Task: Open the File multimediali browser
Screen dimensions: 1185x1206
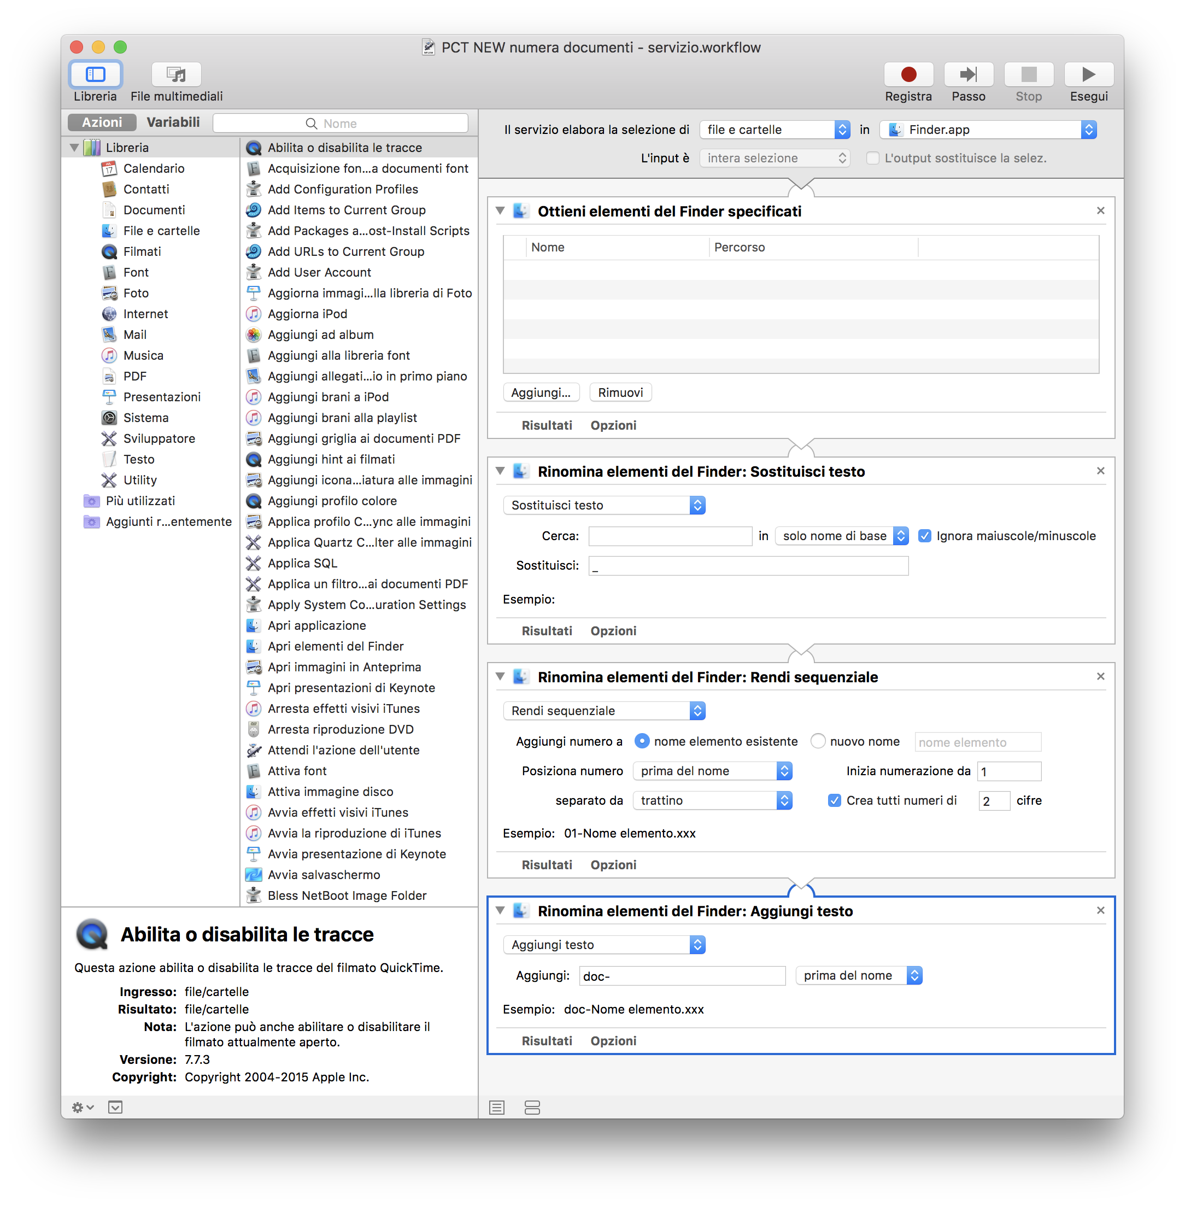Action: 176,75
